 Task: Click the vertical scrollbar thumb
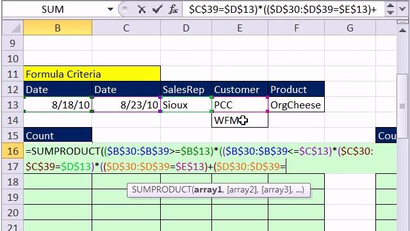click(402, 106)
